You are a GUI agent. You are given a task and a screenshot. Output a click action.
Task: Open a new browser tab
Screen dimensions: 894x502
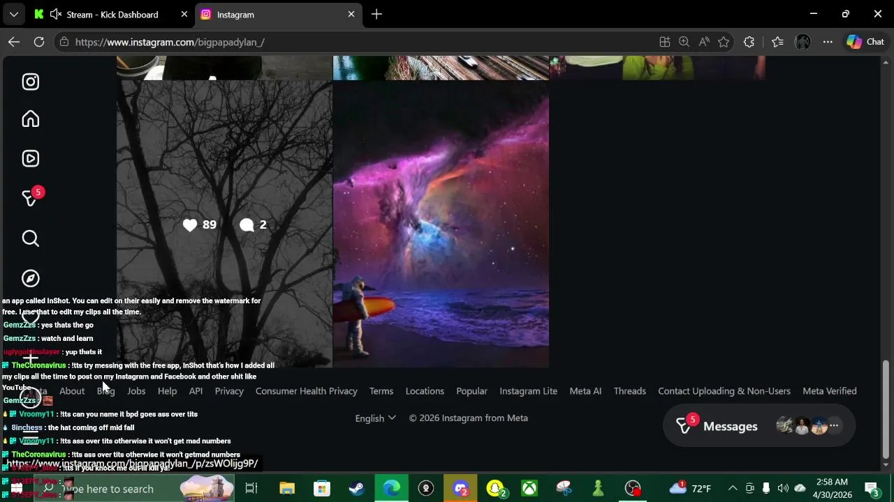coord(376,14)
